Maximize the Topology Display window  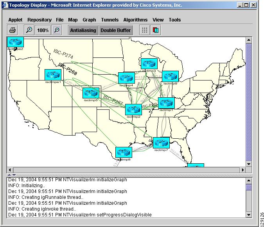(x=246, y=5)
